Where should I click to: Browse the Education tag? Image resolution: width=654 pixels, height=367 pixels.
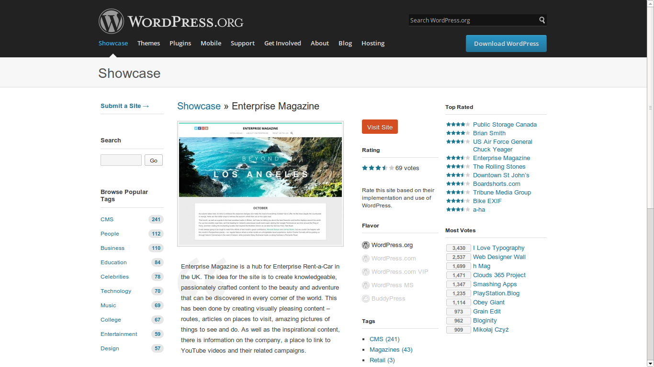pos(113,262)
